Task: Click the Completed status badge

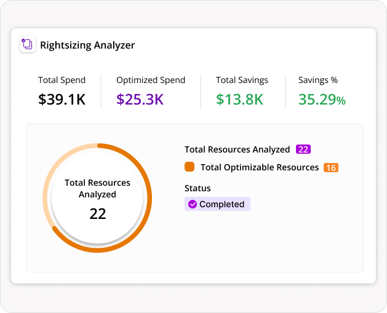Action: tap(217, 204)
